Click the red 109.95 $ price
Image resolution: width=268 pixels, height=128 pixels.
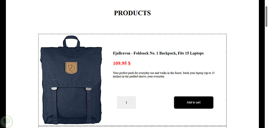122,63
